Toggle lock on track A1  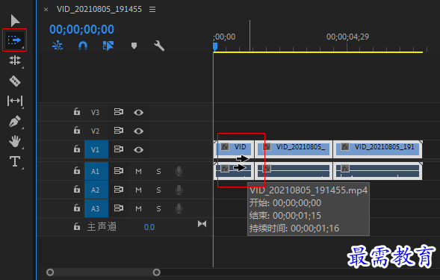coord(77,170)
